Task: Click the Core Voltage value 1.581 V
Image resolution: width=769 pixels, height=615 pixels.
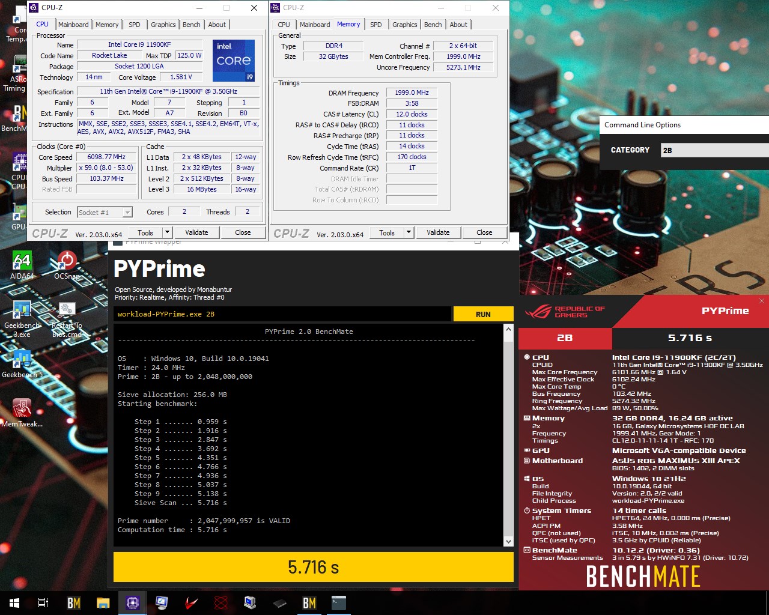Action: (x=181, y=77)
